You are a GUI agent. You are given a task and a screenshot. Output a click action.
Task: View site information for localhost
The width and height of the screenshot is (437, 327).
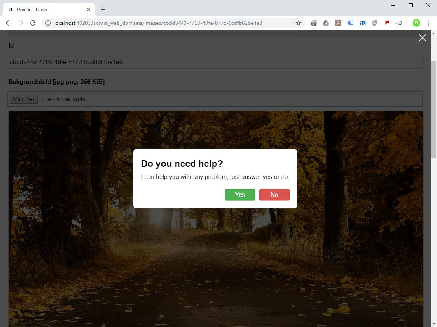point(48,23)
